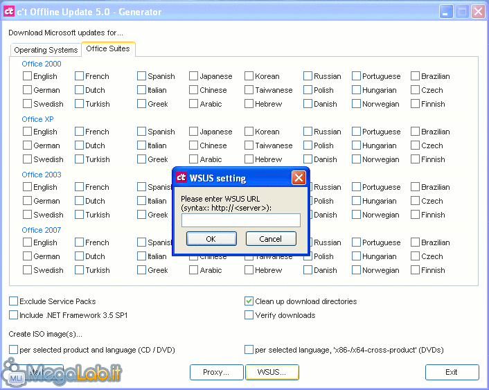This screenshot has height=390, width=489.
Task: Tick German under Office 2000
Action: [x=27, y=90]
